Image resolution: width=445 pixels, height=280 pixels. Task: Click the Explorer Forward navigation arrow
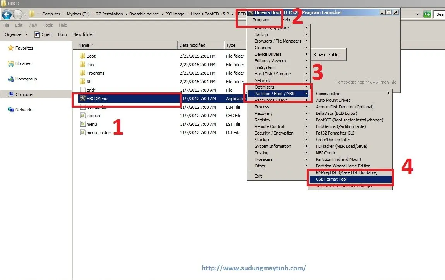coord(17,14)
